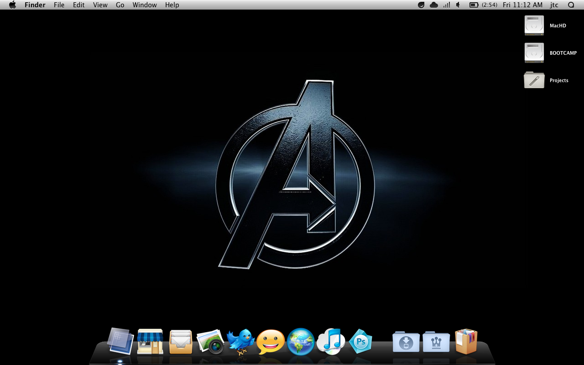Viewport: 584px width, 365px height.
Task: Open the volume speaker menu
Action: 458,5
